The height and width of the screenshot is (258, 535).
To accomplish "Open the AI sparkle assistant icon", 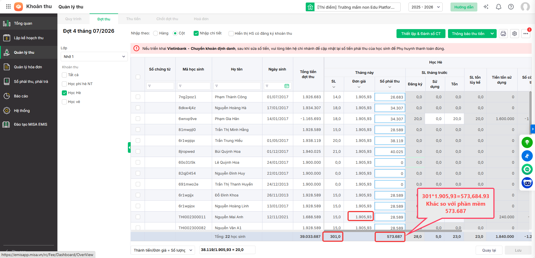I will coord(486,7).
